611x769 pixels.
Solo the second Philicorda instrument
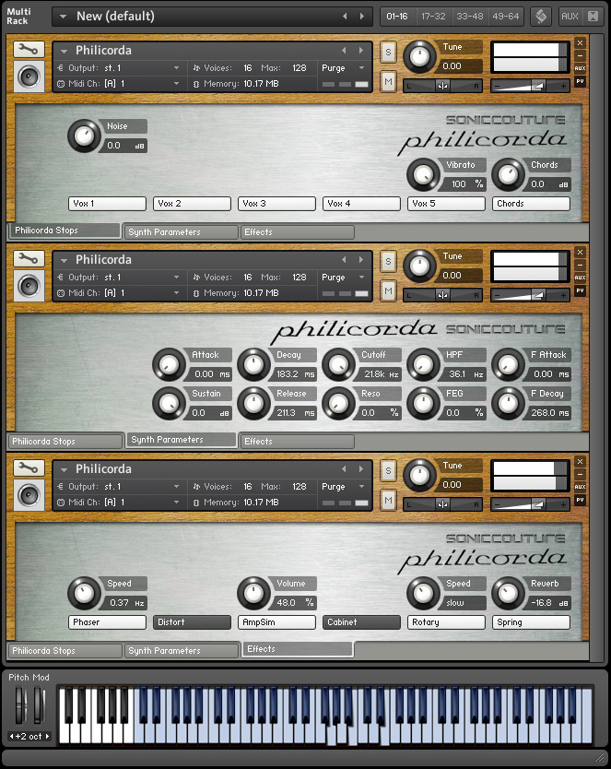[388, 261]
